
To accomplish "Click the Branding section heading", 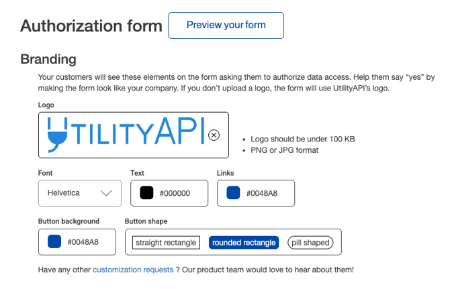I will 48,60.
